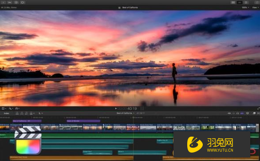Click the Best of California viewer title
The image size is (260, 161).
pyautogui.click(x=130, y=8)
